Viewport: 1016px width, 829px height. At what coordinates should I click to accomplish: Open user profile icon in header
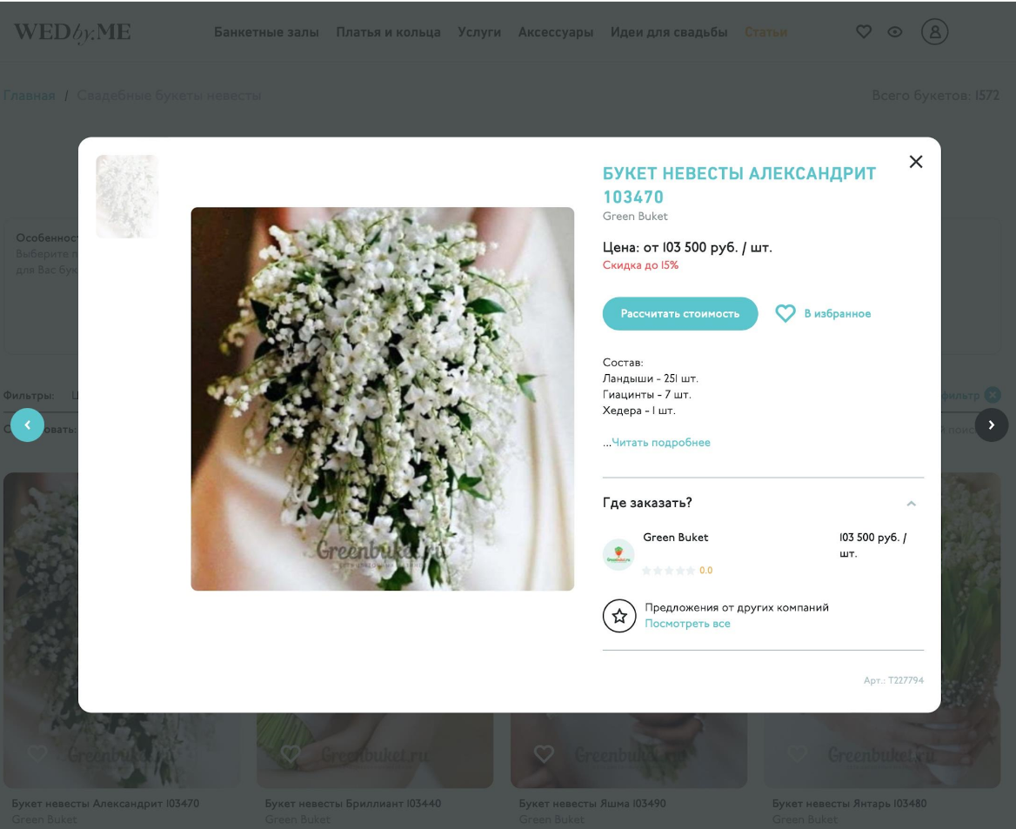tap(934, 31)
